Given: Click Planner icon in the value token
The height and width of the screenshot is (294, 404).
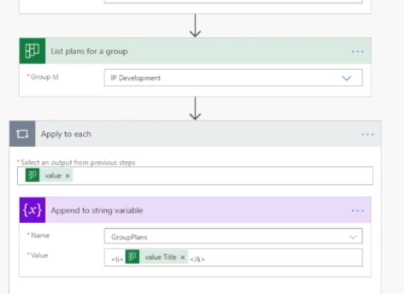Looking at the screenshot, I should click(32, 175).
